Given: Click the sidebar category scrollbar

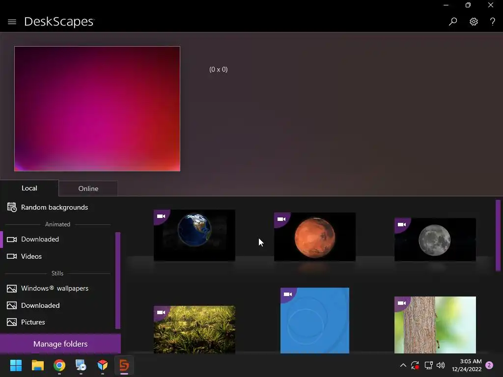Looking at the screenshot, I should pos(118,280).
